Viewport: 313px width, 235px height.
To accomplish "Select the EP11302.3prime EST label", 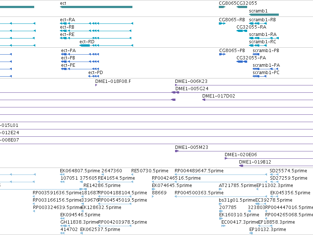I will pyautogui.click(x=275, y=186).
